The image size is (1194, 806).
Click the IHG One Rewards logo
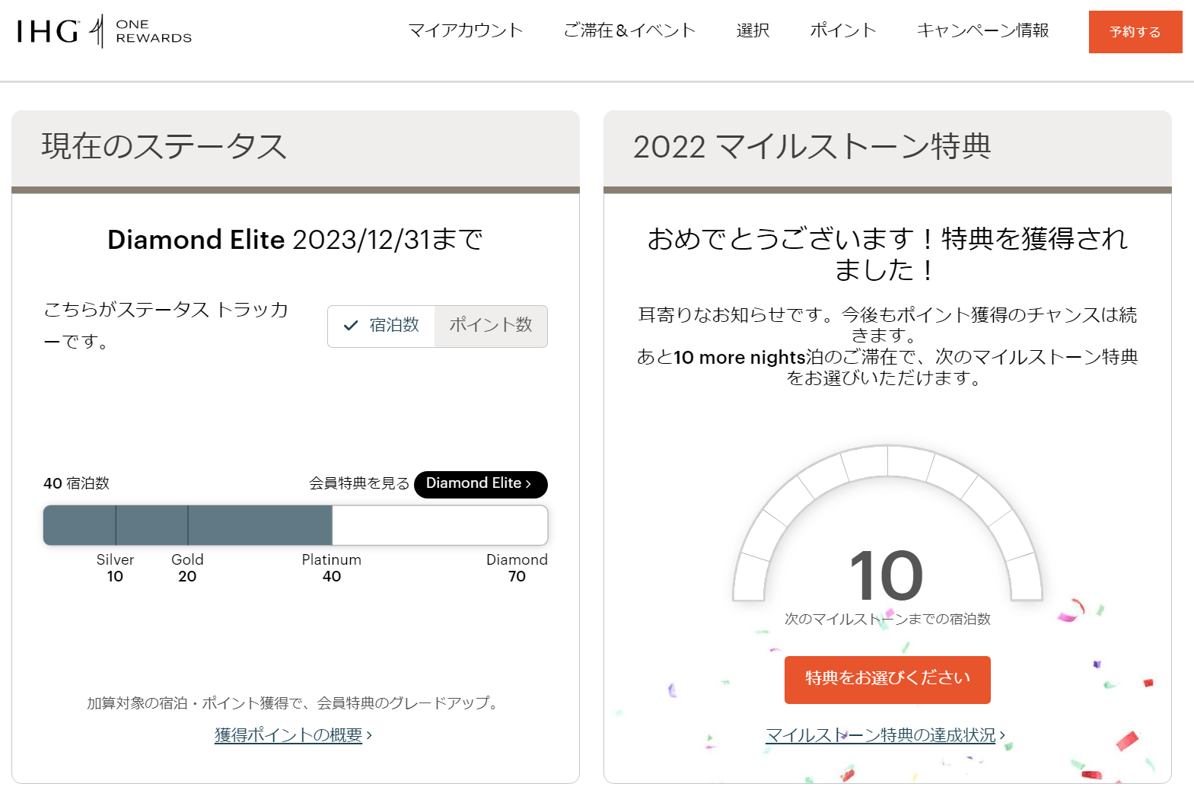(x=104, y=31)
